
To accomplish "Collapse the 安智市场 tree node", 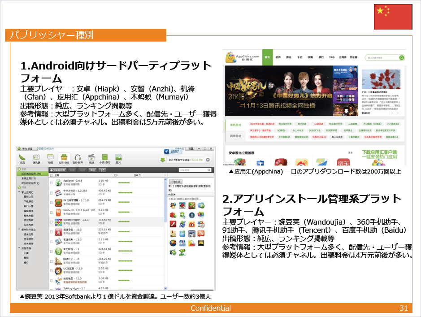I will point(19,248).
